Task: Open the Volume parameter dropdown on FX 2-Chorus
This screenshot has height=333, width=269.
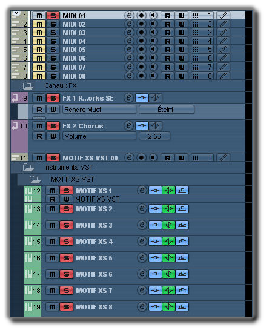Action: [99, 136]
